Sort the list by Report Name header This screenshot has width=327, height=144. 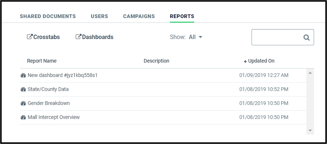[x=42, y=61]
